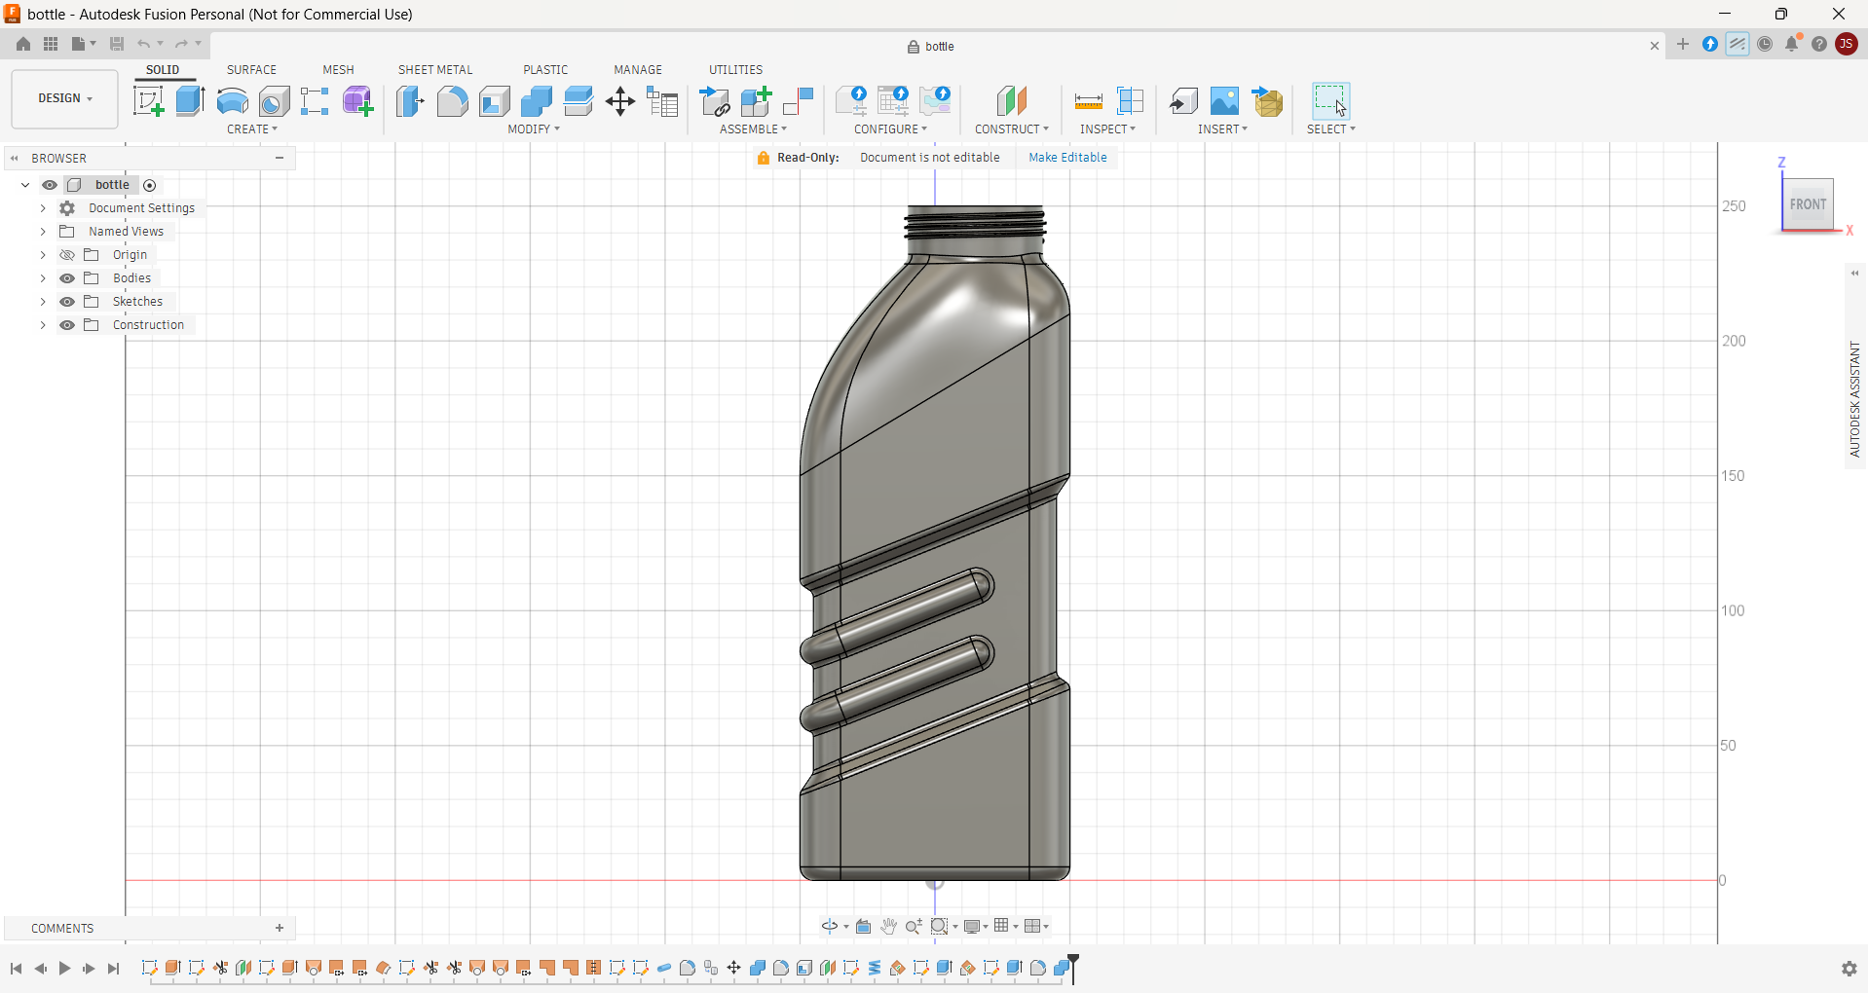Click the Make Editable link

1067,158
